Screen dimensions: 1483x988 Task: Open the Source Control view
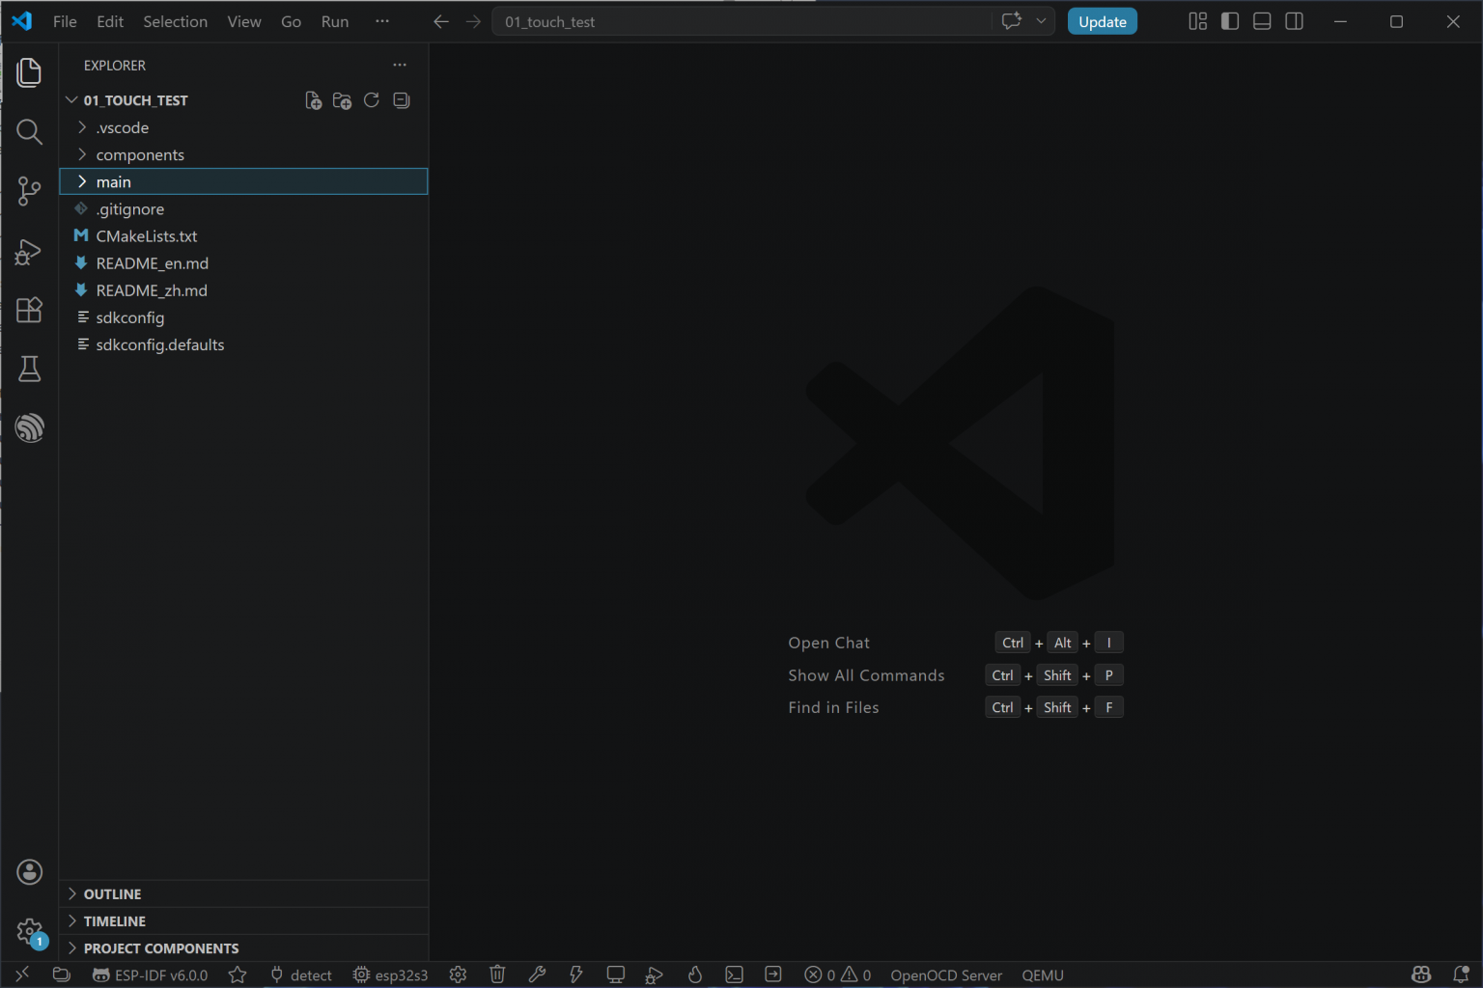click(x=29, y=191)
